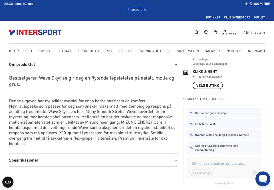Click sparkle icon beside 'Er de lette i vekt?'
This screenshot has width=274, height=190.
pos(191,124)
